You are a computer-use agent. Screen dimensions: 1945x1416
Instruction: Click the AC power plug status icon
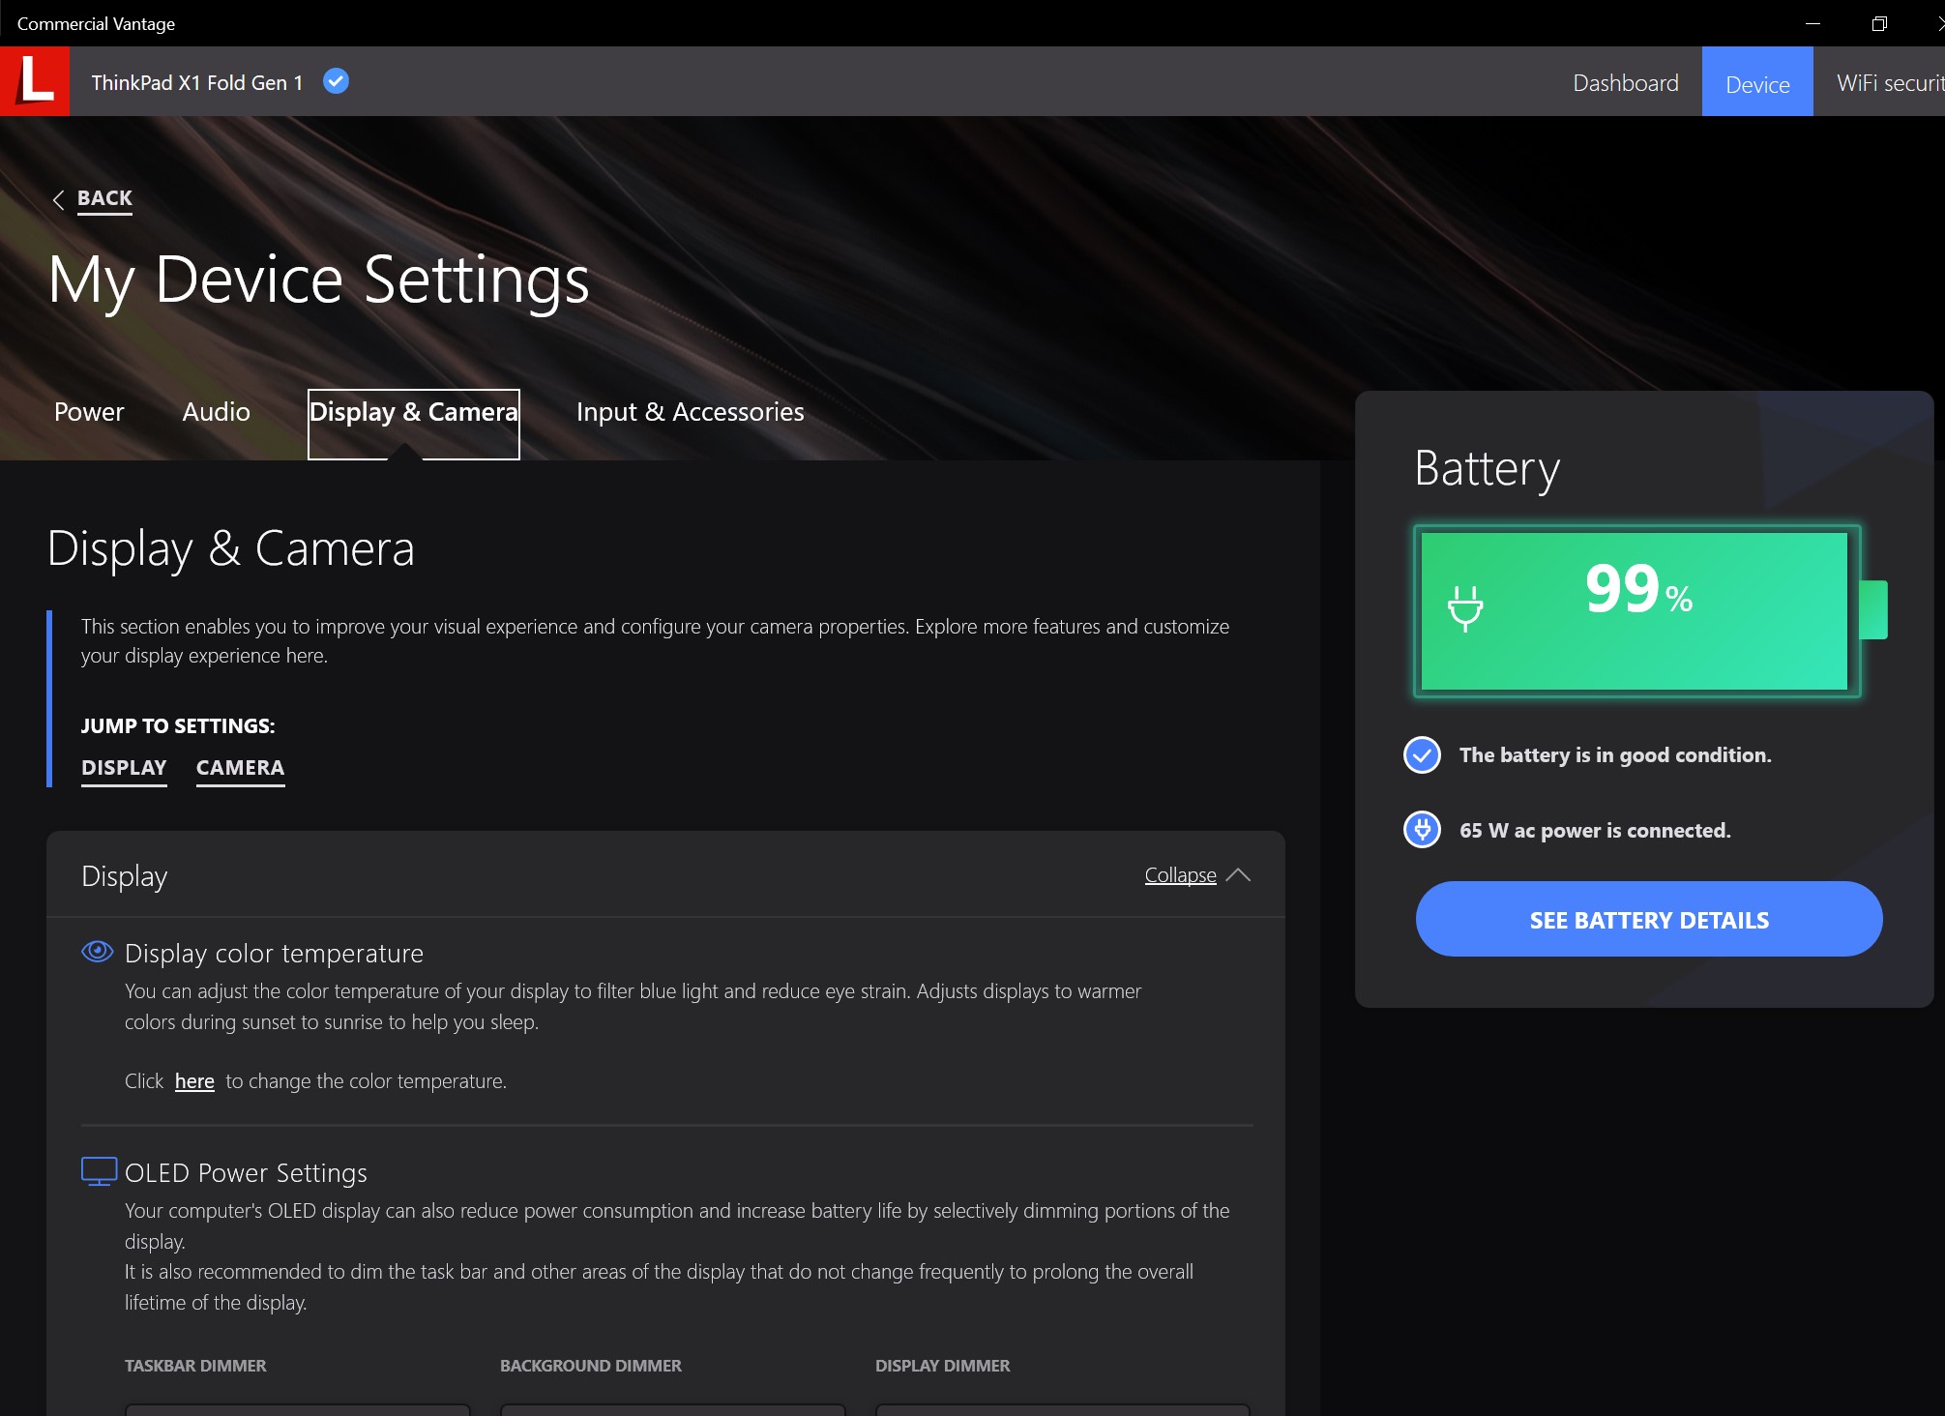tap(1422, 830)
